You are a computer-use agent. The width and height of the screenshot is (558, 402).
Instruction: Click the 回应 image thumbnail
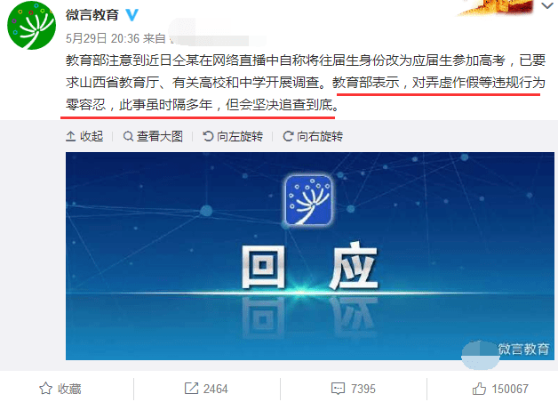[310, 256]
